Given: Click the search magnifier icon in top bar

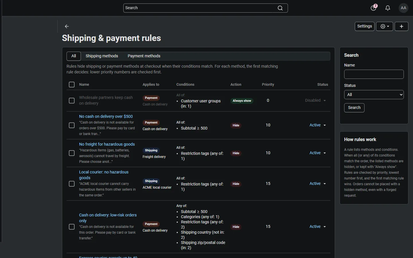Looking at the screenshot, I should click(x=280, y=8).
